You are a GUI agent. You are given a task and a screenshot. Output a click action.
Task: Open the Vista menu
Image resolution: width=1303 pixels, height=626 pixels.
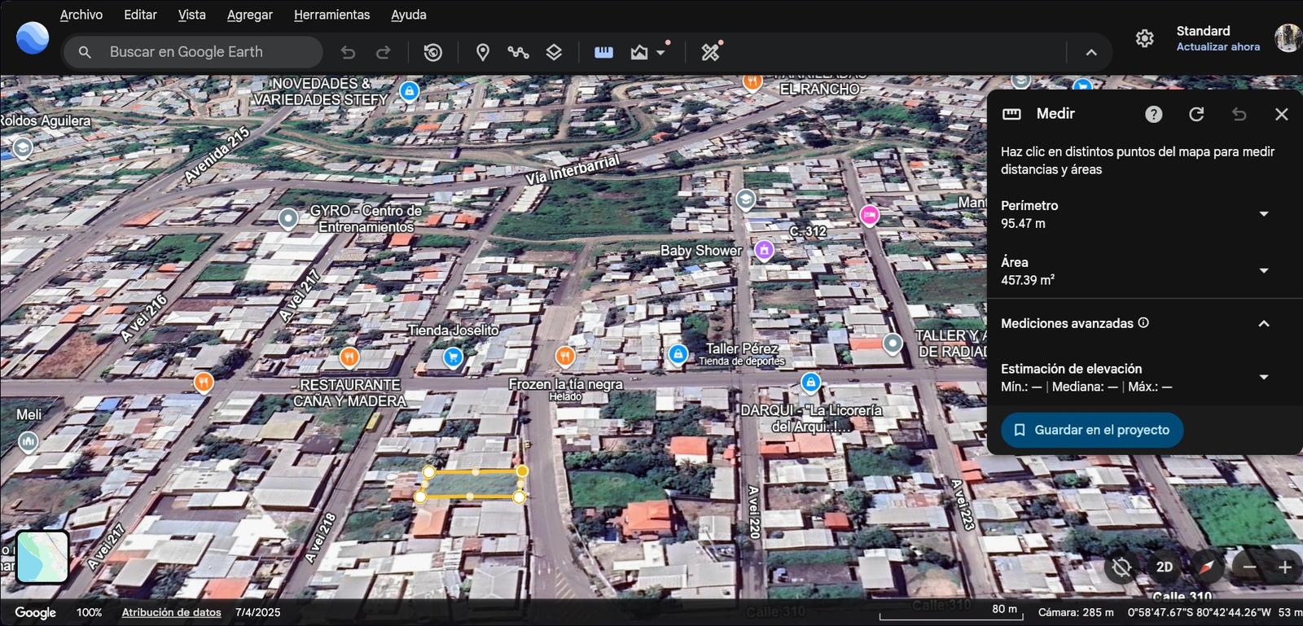click(192, 15)
